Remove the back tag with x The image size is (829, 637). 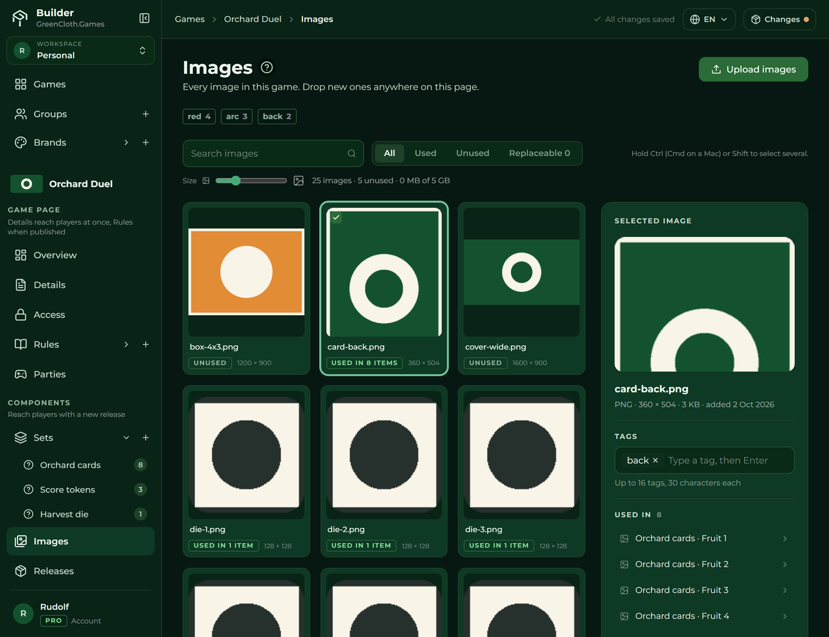pos(655,460)
